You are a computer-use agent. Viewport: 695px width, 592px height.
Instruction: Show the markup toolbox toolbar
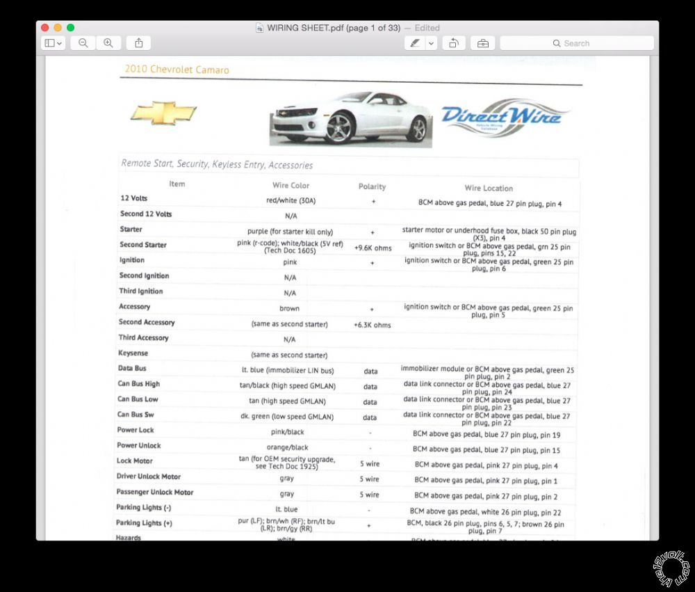483,43
